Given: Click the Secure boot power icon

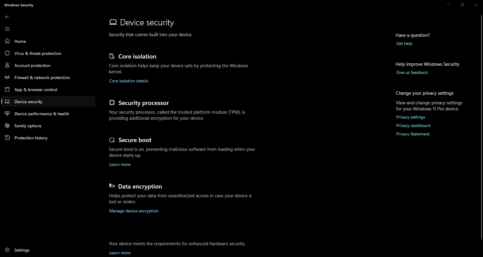Looking at the screenshot, I should [112, 140].
